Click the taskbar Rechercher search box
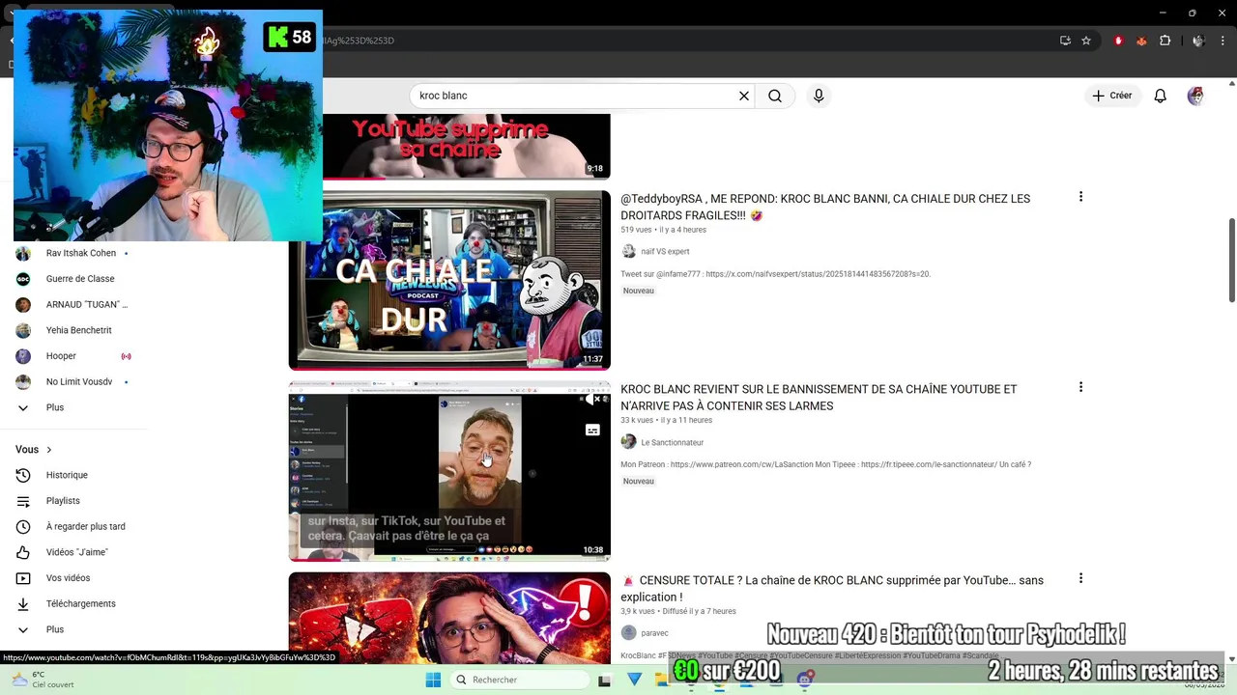Viewport: 1237px width, 695px height. click(520, 680)
